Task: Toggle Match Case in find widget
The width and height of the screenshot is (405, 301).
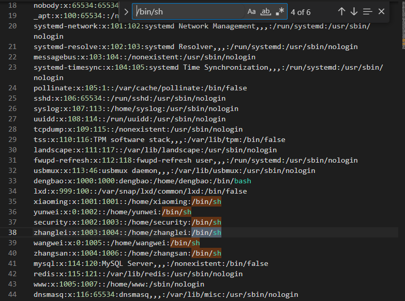Action: (x=251, y=11)
